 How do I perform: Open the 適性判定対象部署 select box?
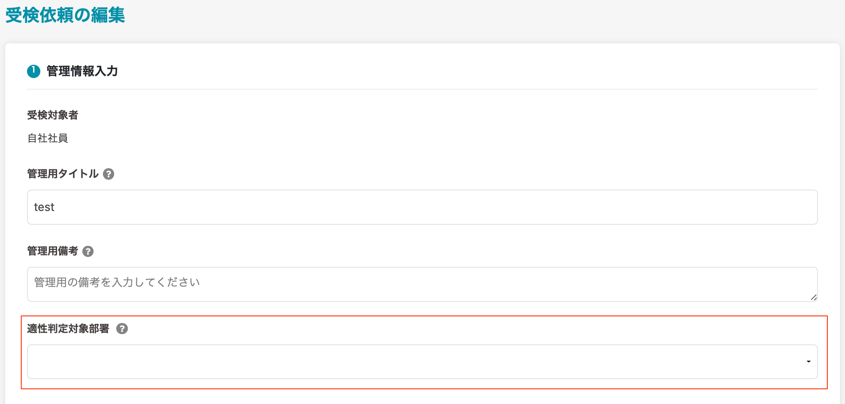[x=422, y=362]
